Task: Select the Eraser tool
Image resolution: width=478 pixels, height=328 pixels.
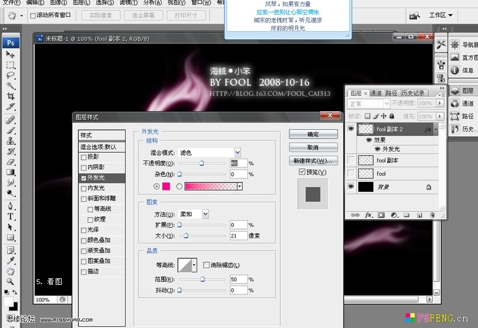Action: click(x=10, y=162)
